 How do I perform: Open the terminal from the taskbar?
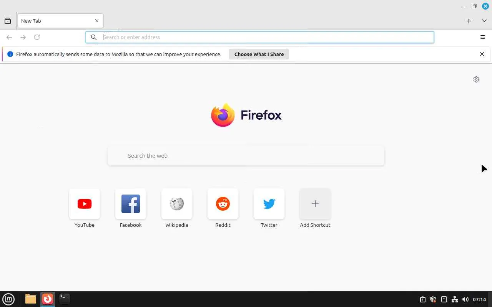(x=64, y=299)
